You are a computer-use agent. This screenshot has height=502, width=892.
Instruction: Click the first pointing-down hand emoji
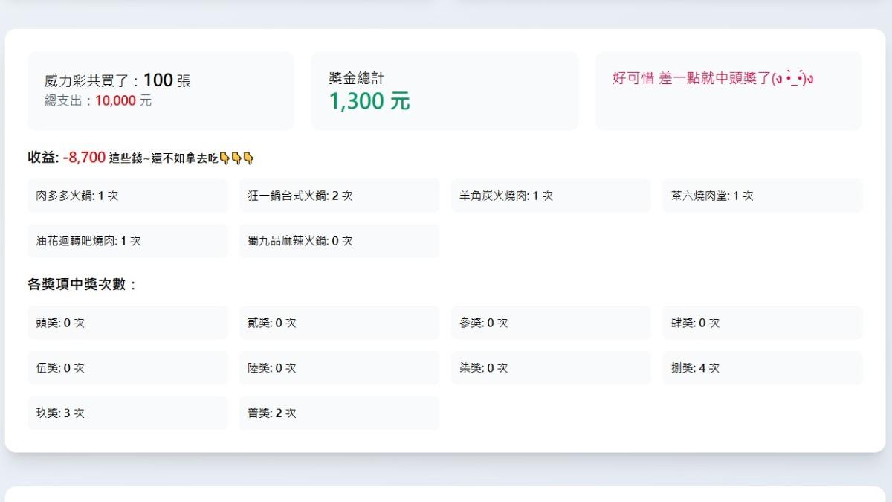click(x=224, y=158)
